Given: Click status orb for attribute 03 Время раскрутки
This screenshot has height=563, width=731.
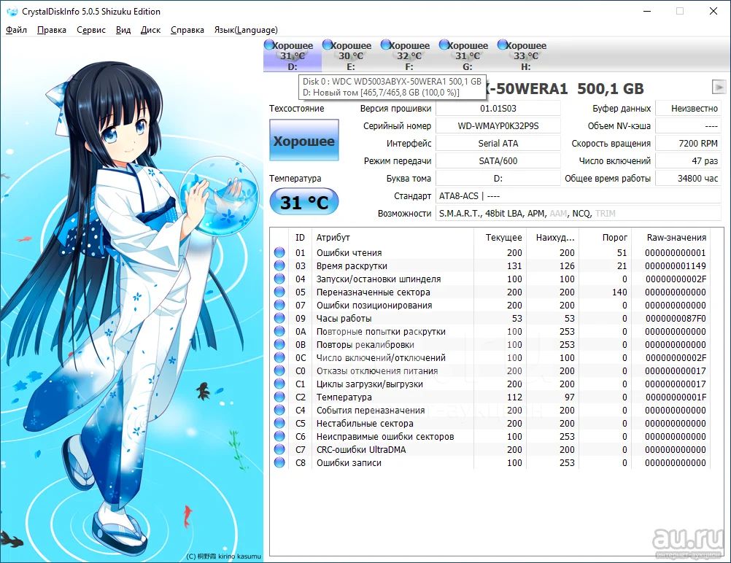Looking at the screenshot, I should tap(279, 265).
